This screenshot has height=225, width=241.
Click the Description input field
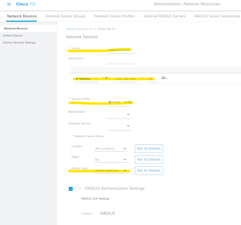tap(121, 61)
